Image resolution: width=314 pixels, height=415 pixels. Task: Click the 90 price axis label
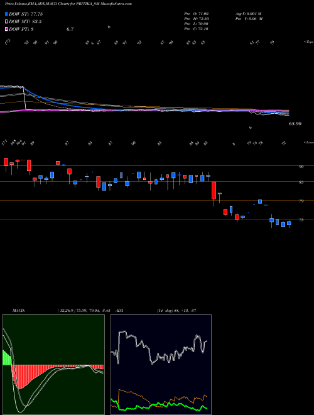301,167
